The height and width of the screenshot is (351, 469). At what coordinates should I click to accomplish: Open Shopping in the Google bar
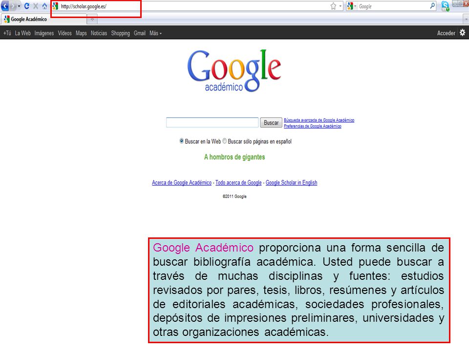120,33
